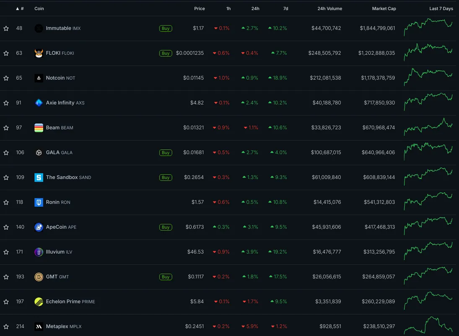Viewport: 459px width, 336px height.
Task: Click the Axie Infinity logo icon
Action: tap(39, 103)
